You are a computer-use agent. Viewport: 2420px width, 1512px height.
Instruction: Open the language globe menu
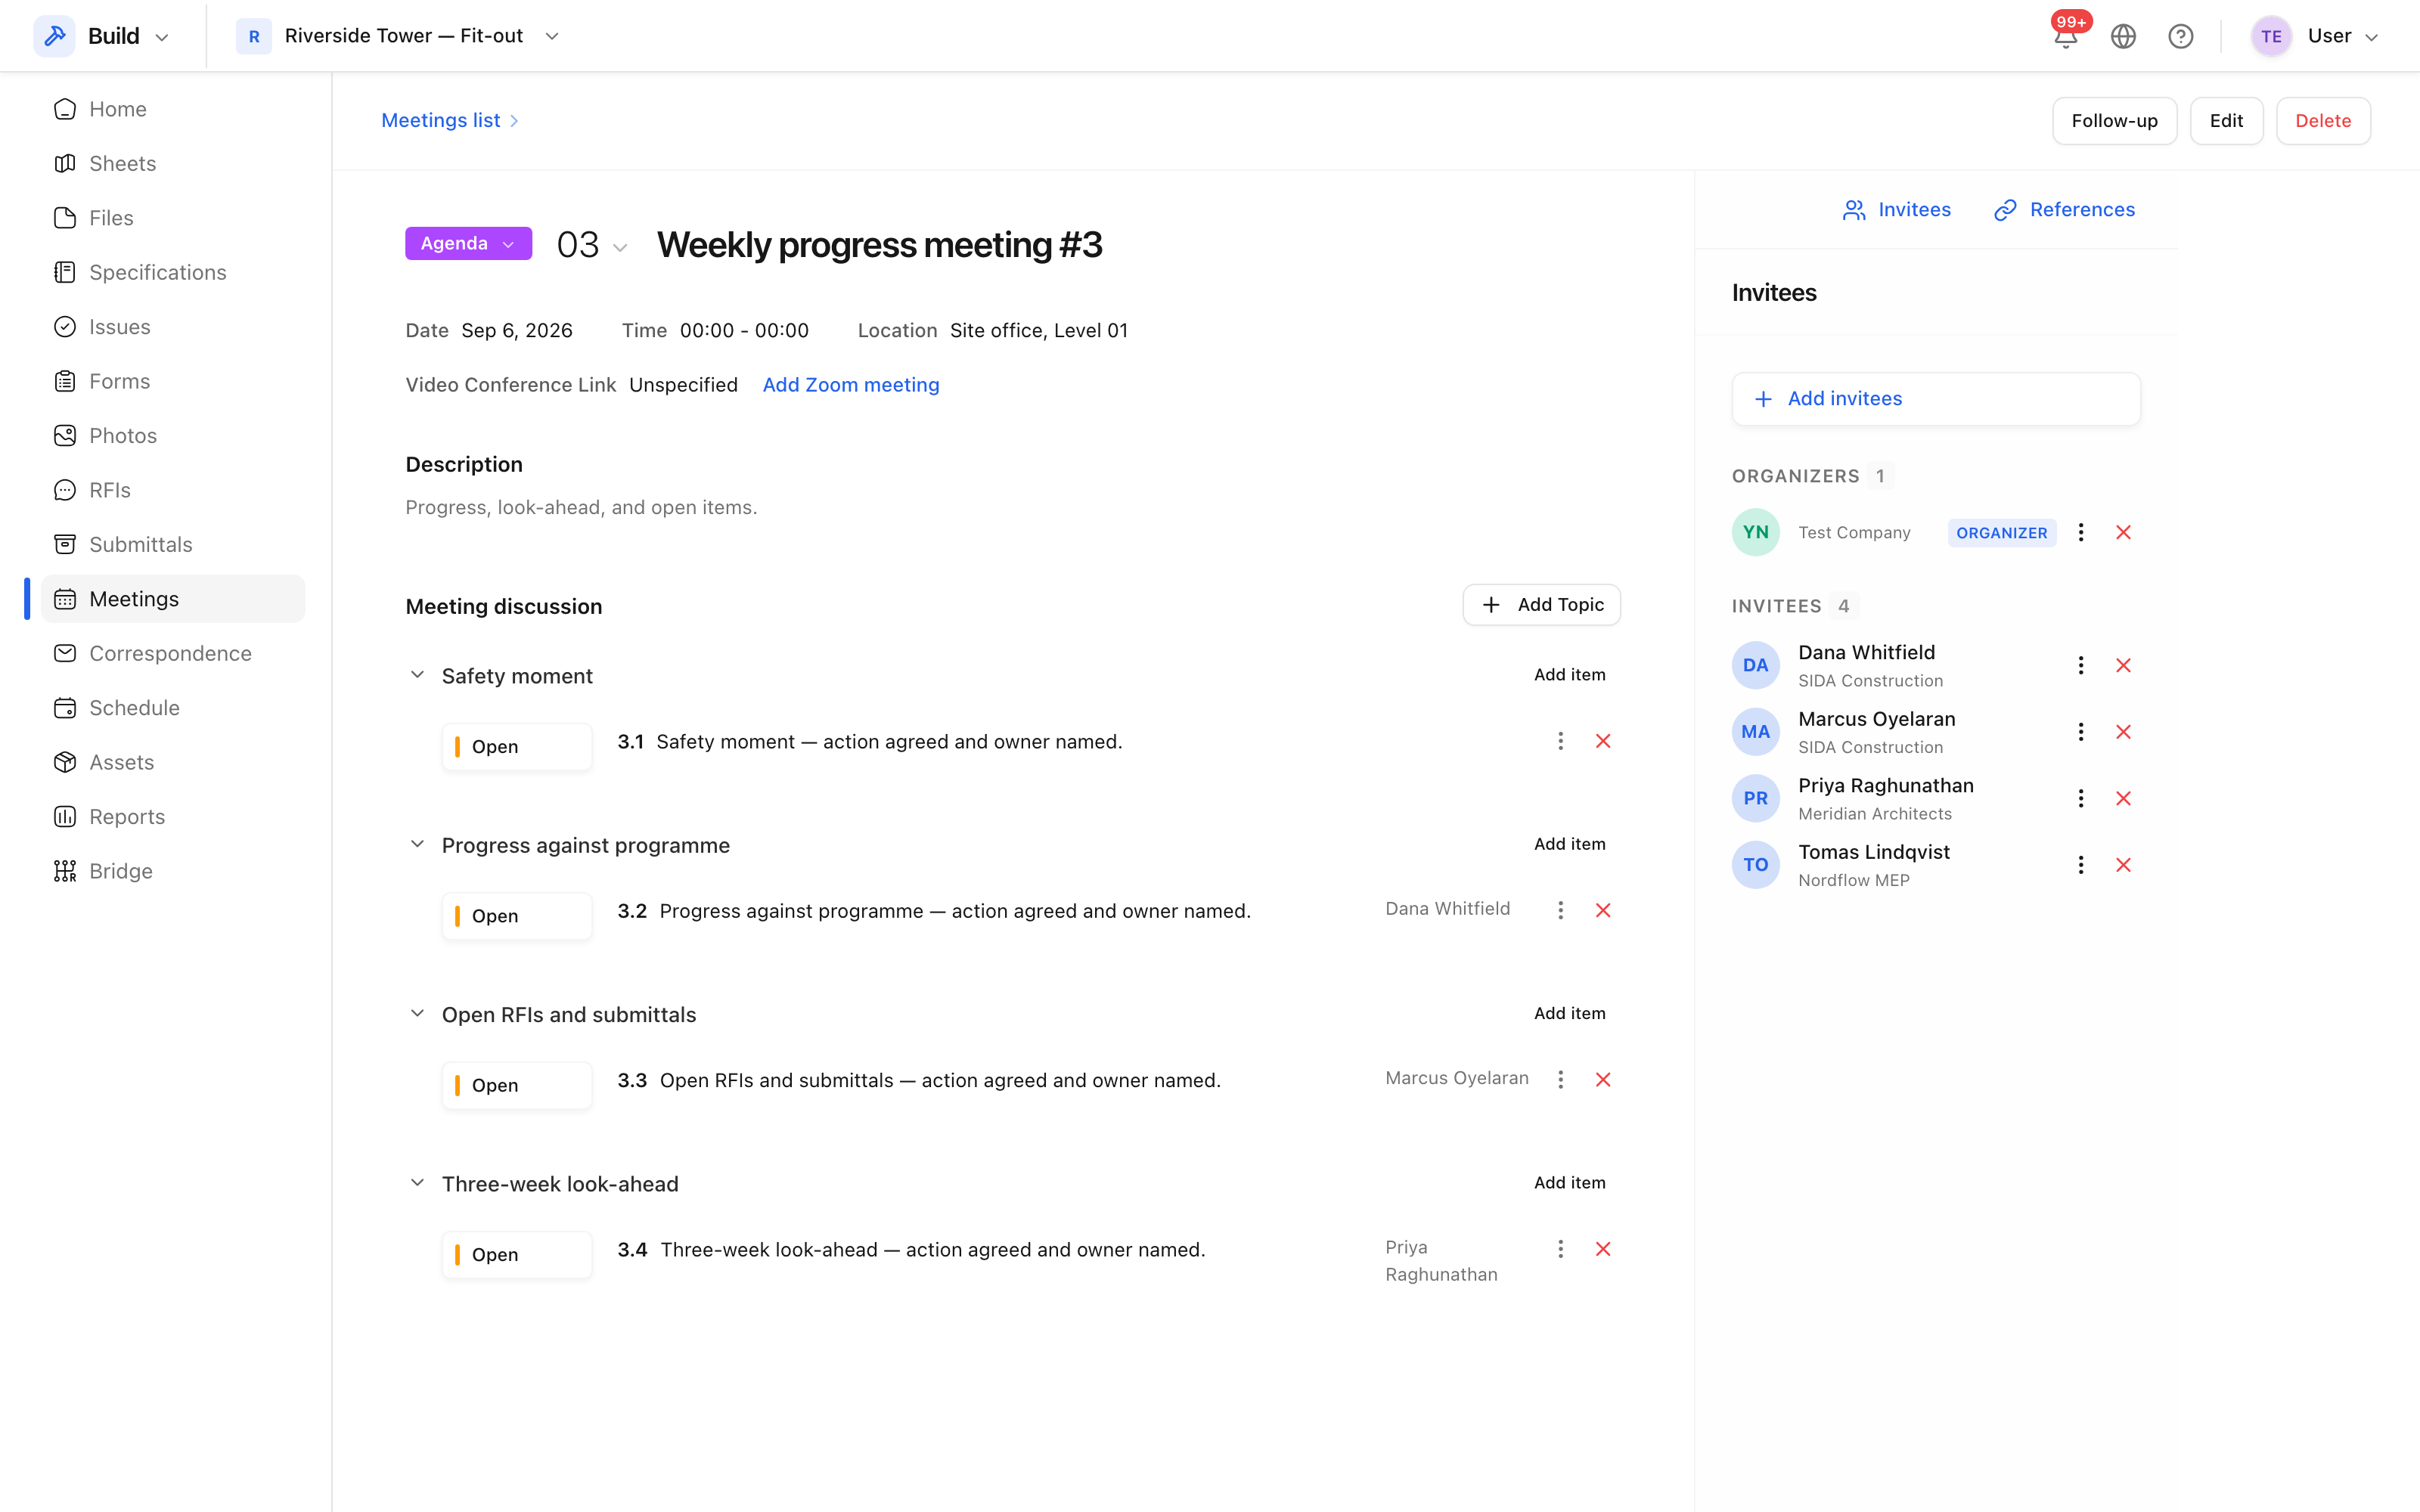click(x=2123, y=36)
